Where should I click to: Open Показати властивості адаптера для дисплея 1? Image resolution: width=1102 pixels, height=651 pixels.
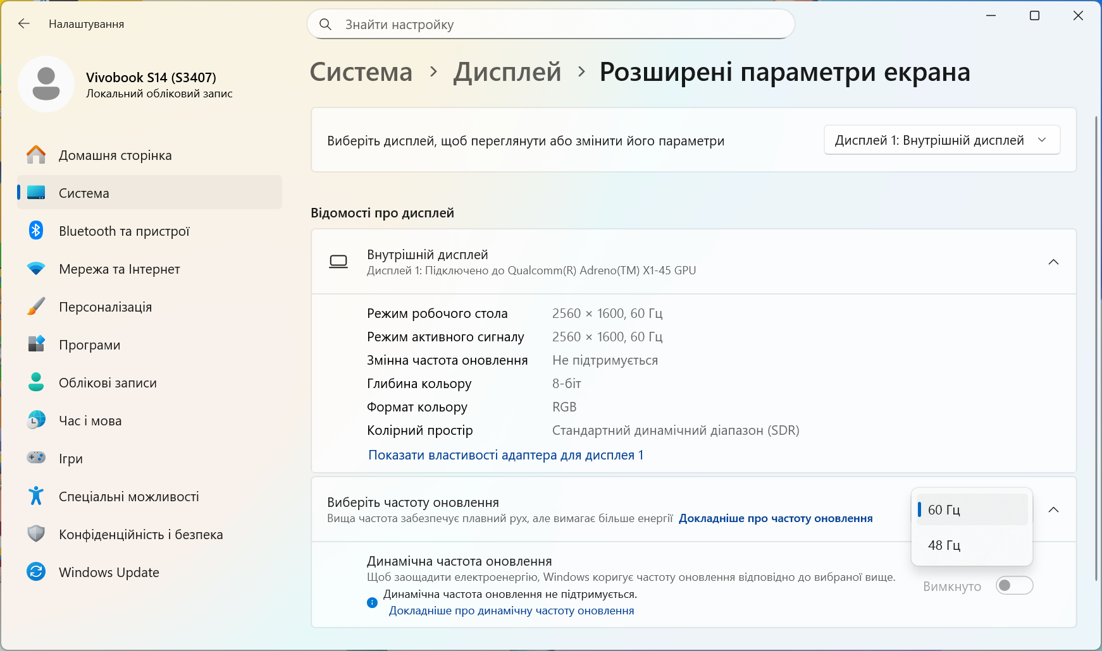(x=506, y=455)
